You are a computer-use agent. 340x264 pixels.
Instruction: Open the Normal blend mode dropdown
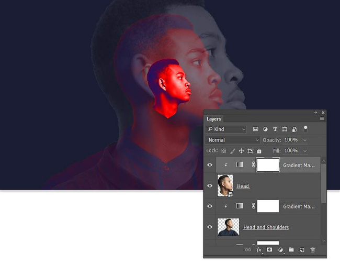233,140
